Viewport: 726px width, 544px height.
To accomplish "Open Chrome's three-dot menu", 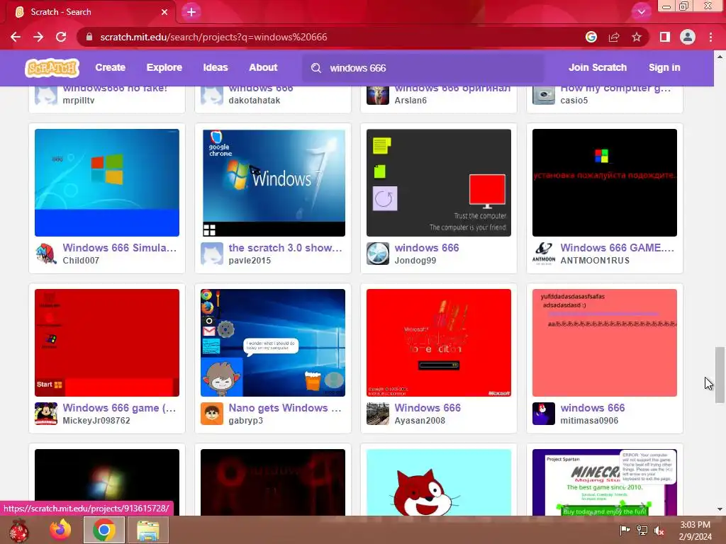I will [710, 37].
